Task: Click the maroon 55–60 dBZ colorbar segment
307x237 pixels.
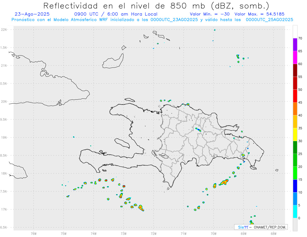Action: pos(295,70)
